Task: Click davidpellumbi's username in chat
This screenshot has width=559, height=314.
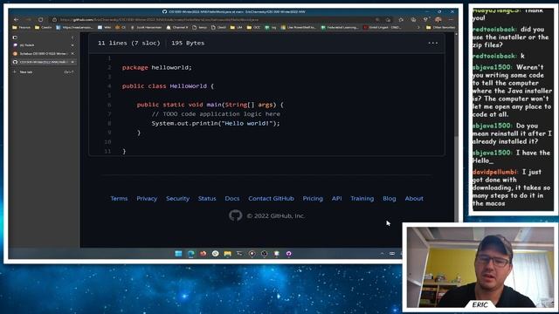Action: [494, 172]
